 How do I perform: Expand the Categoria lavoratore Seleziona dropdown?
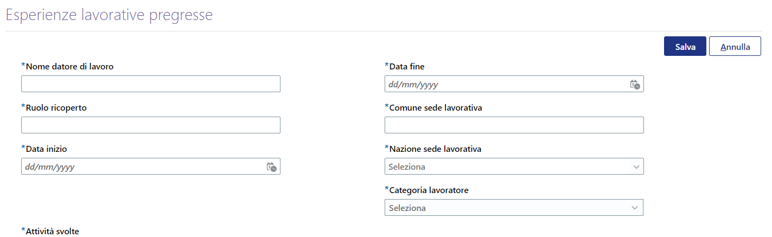tap(514, 208)
